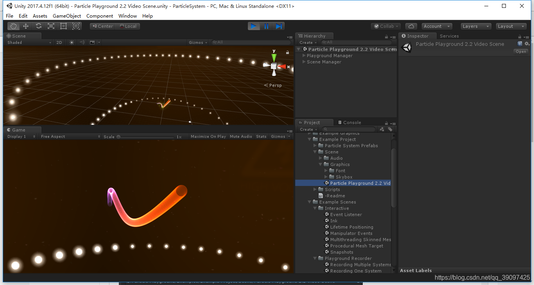534x285 pixels.
Task: Toggle 2D view in Scene
Action: [x=59, y=42]
